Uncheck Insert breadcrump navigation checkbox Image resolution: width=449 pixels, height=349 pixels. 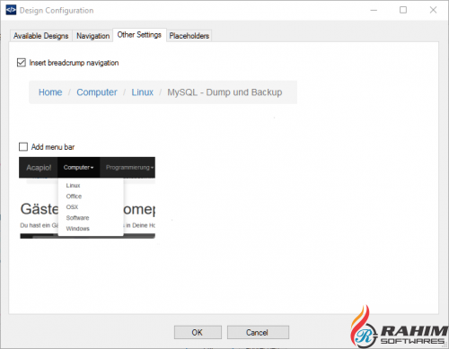point(22,63)
